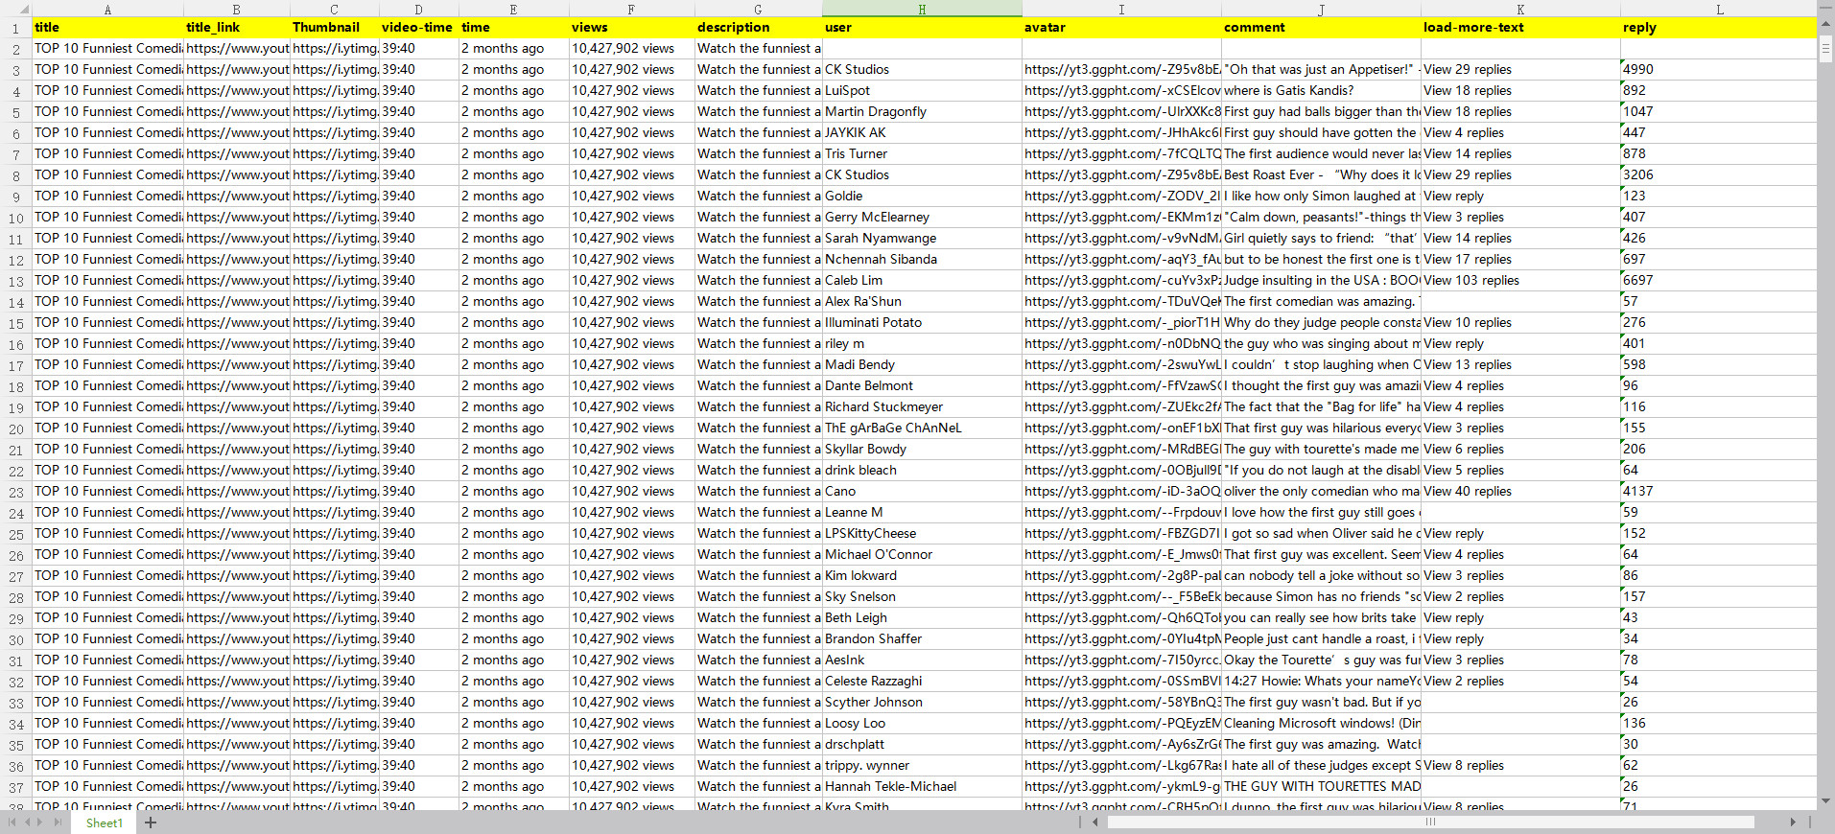Select user cell 'LuiSpot'
This screenshot has width=1835, height=834.
click(x=922, y=91)
